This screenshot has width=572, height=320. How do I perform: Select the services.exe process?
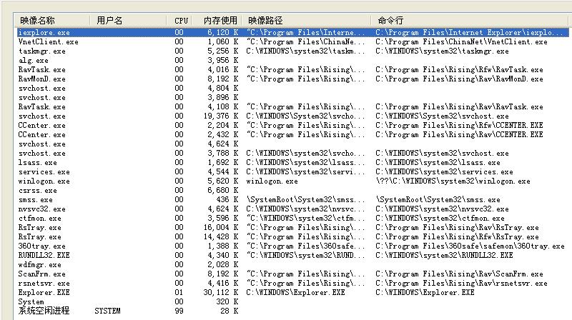pyautogui.click(x=44, y=172)
